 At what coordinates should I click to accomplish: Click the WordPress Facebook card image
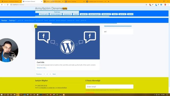pyautogui.click(x=67, y=43)
